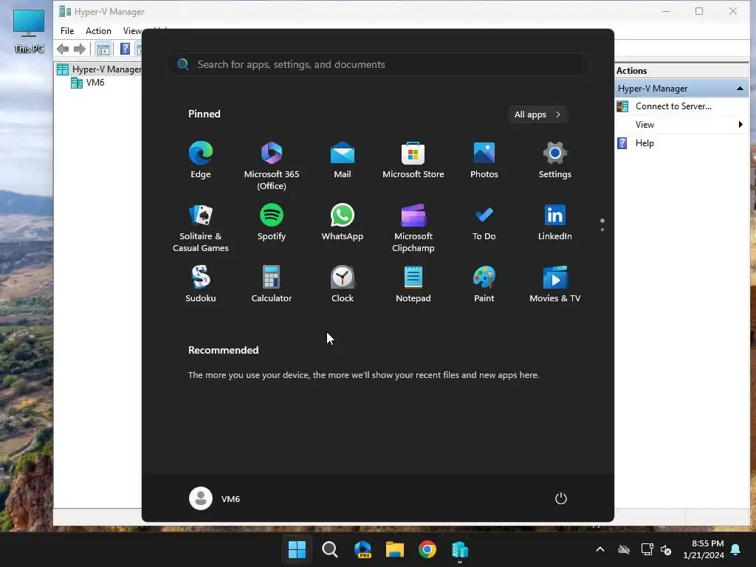Launch the Clock app

click(343, 284)
